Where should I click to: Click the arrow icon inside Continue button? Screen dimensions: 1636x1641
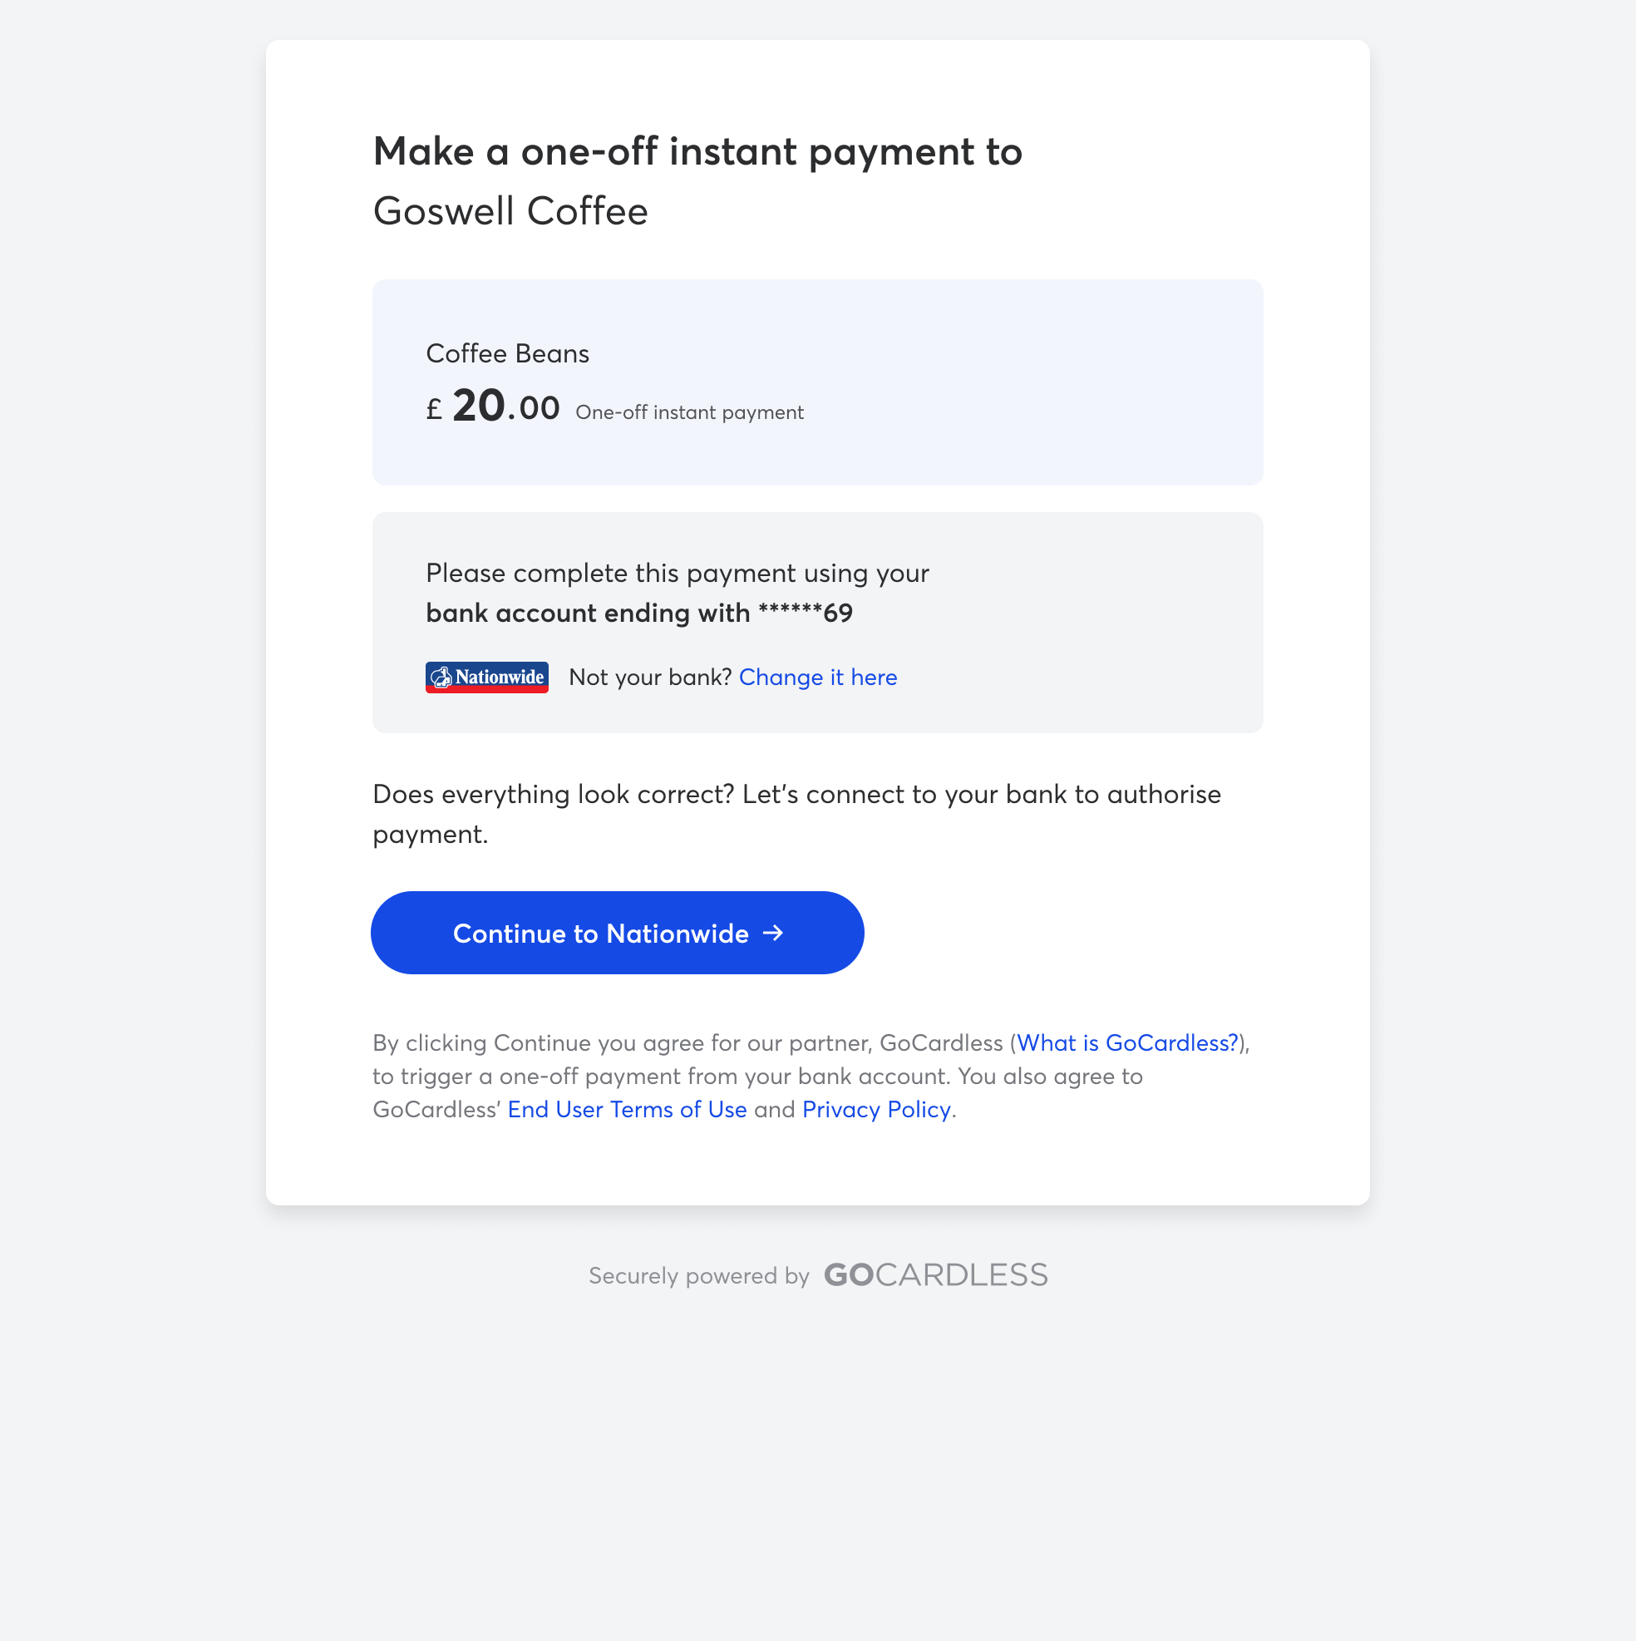(x=773, y=933)
